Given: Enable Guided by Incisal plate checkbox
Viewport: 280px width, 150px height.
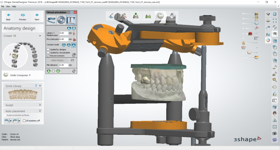Looking at the screenshot, I should pyautogui.click(x=48, y=52).
